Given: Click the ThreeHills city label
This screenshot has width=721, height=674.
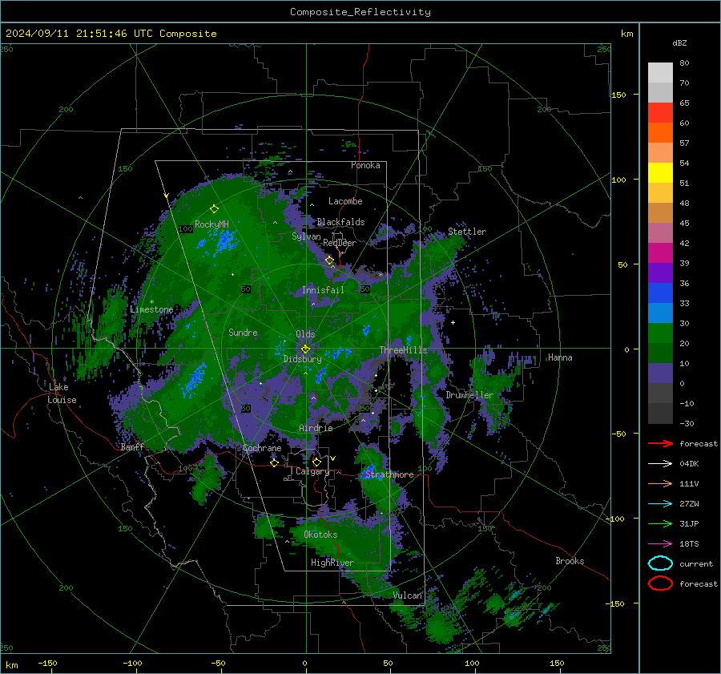Looking at the screenshot, I should tap(403, 350).
